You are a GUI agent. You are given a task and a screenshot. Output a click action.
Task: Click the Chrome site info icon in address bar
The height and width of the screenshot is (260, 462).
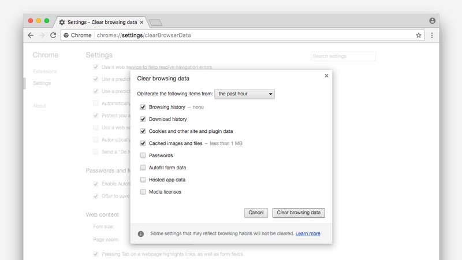(66, 35)
